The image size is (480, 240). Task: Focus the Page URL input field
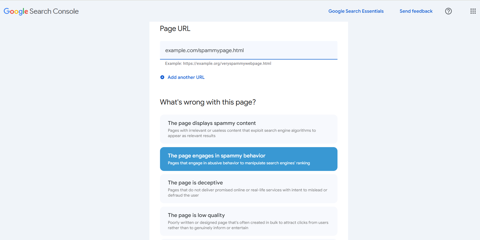coord(248,50)
